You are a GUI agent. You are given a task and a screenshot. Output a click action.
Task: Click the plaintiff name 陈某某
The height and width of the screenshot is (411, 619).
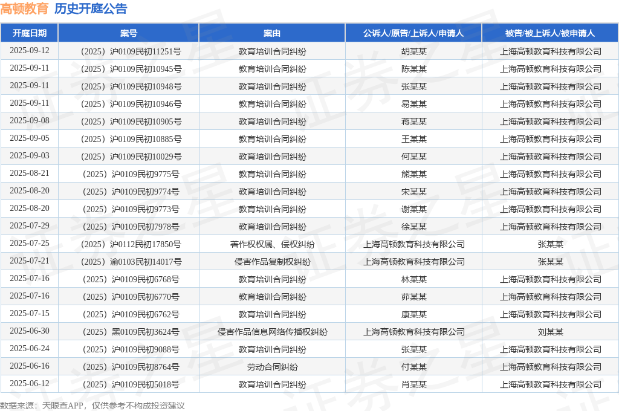413,69
